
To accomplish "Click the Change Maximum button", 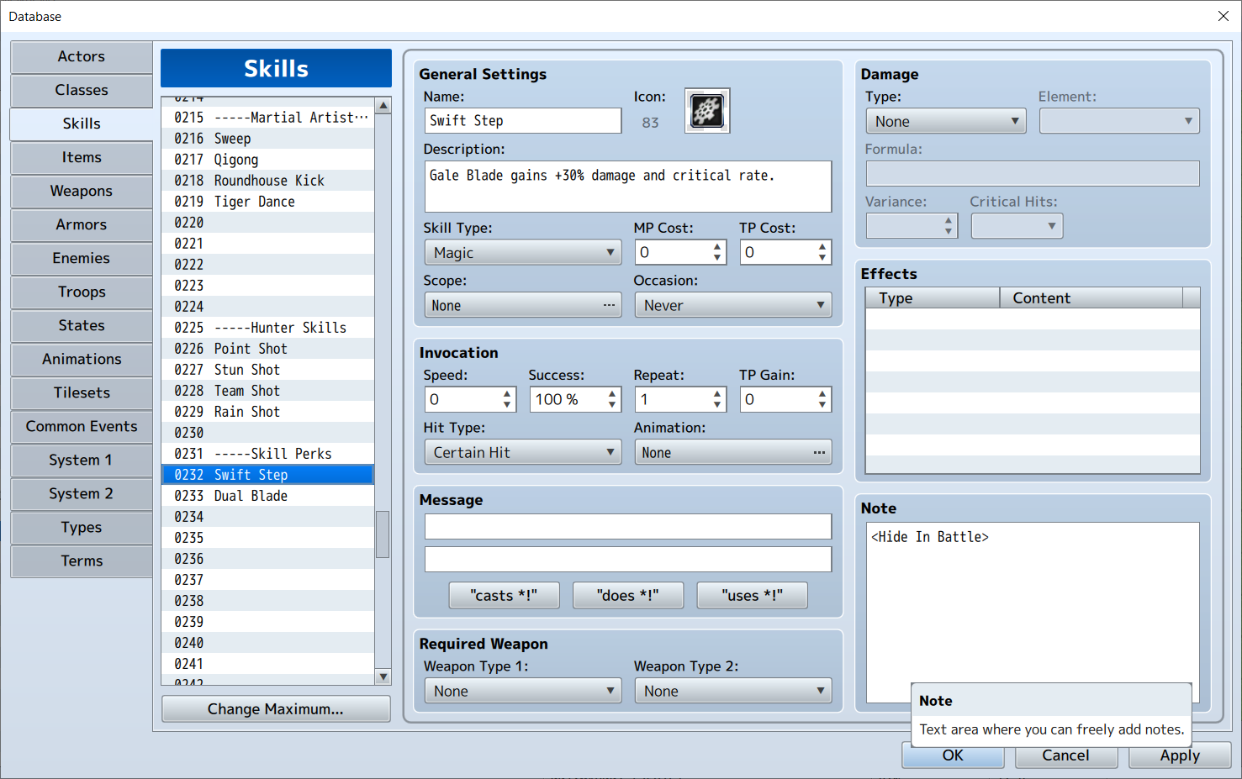I will click(x=275, y=708).
